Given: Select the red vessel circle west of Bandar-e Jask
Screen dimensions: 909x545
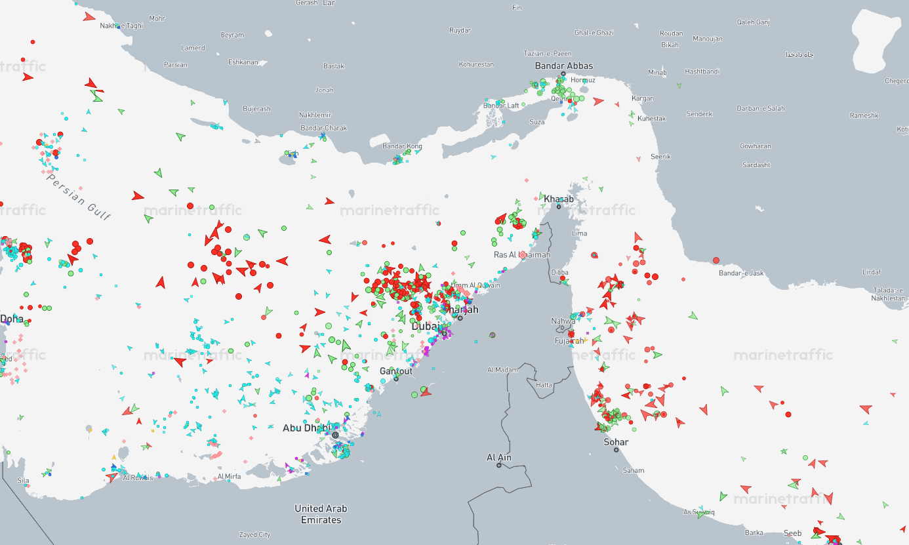Looking at the screenshot, I should [716, 260].
